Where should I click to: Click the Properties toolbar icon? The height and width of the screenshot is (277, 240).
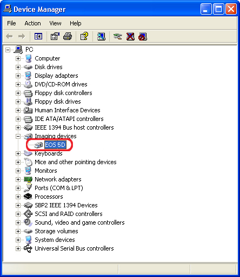[x=55, y=37]
